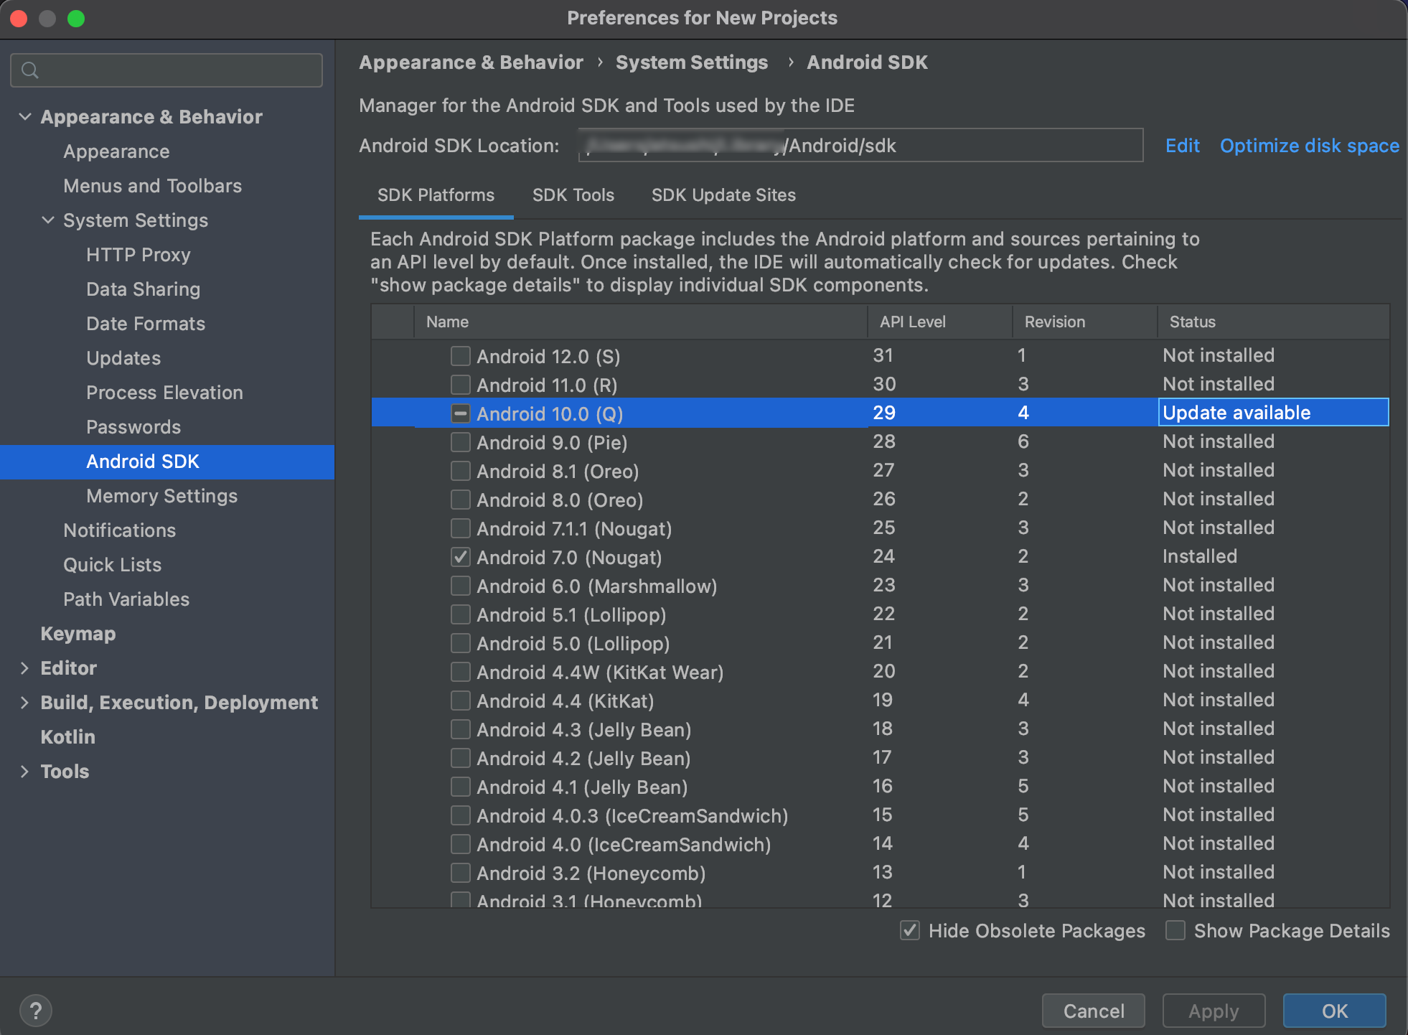Uncheck the Android 7.0 (Nougat) checkbox
The height and width of the screenshot is (1035, 1408).
click(460, 557)
